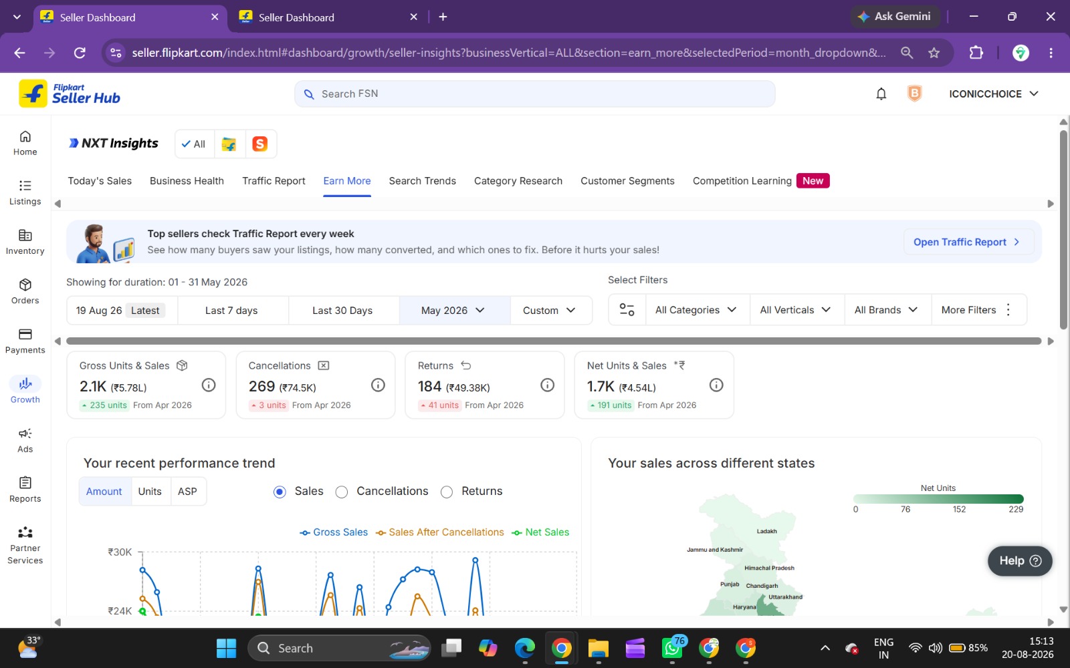Select the Shopsy marketplace toggle icon
Screen dimensions: 1070x668
point(260,144)
